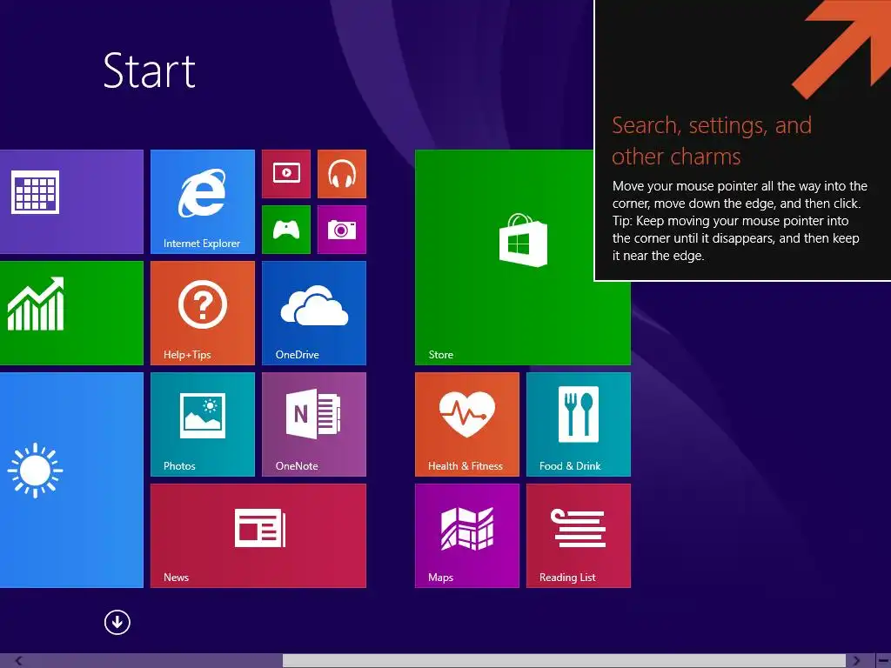Open the Reading List tile
The image size is (891, 668).
579,536
